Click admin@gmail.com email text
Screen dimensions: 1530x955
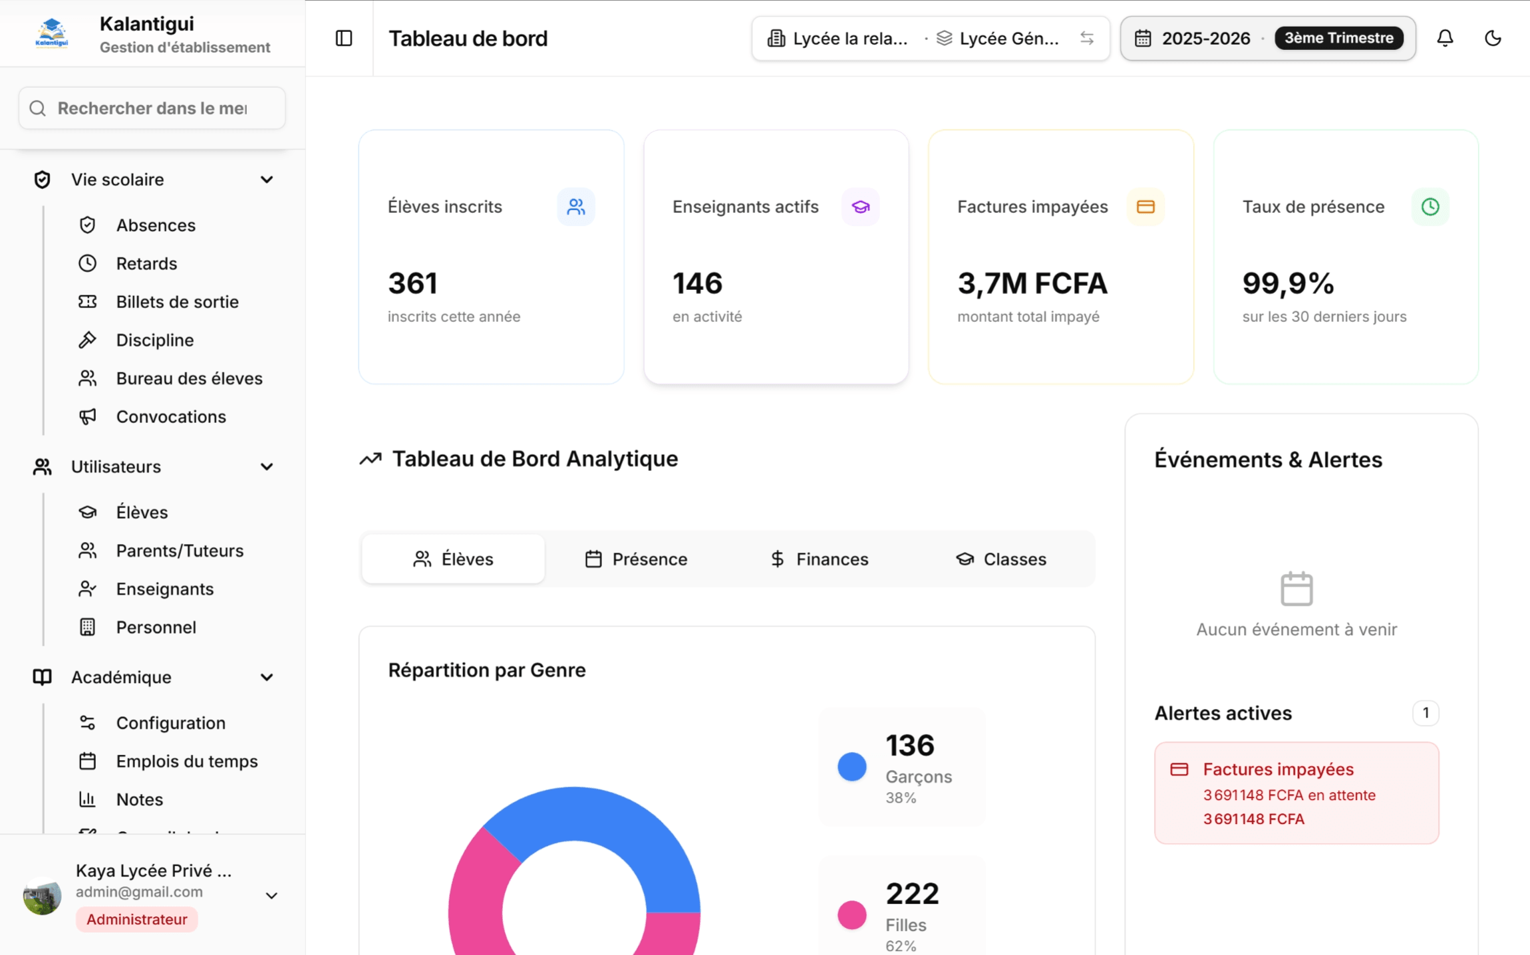coord(139,892)
